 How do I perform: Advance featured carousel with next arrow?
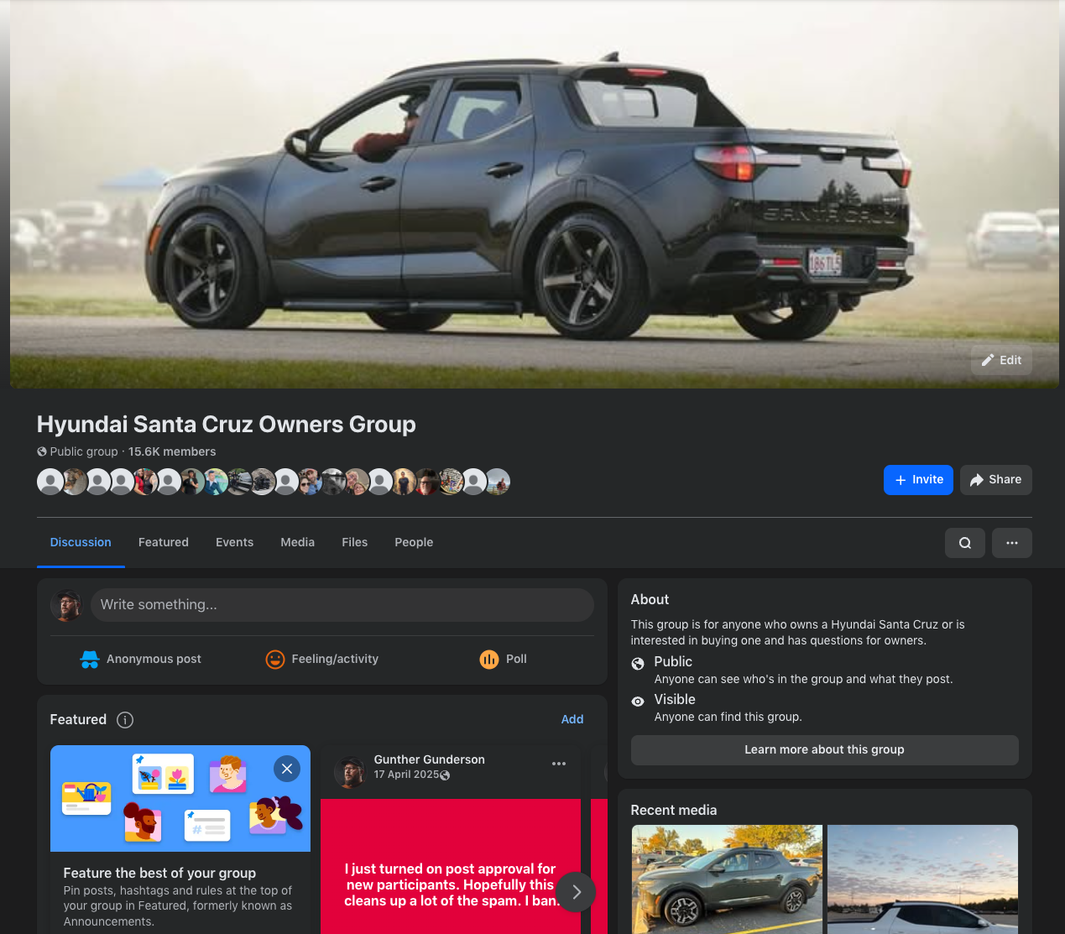click(577, 892)
